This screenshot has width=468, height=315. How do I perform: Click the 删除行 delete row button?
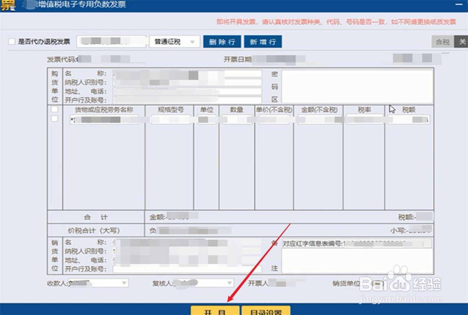pyautogui.click(x=221, y=41)
